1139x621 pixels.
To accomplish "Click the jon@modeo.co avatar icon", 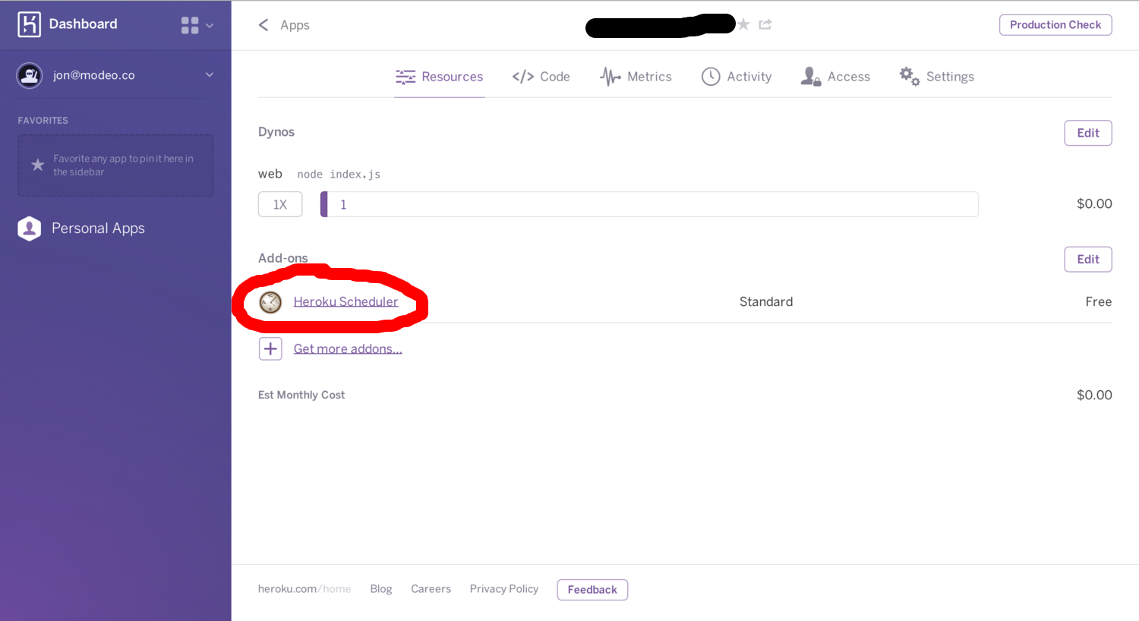I will (30, 75).
